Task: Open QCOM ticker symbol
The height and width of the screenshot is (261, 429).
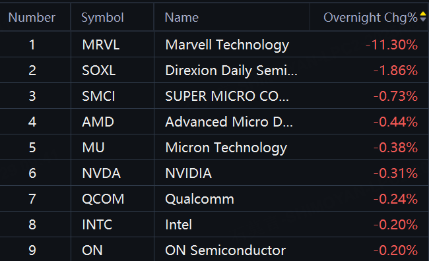Action: pyautogui.click(x=103, y=198)
